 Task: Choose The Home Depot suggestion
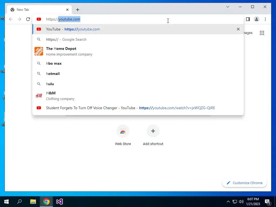pyautogui.click(x=138, y=51)
